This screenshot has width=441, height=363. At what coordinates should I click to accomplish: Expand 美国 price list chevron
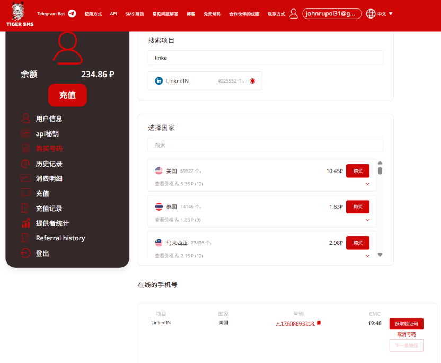367,184
